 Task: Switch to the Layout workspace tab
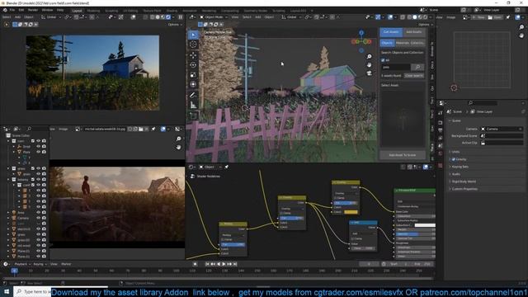(x=77, y=11)
